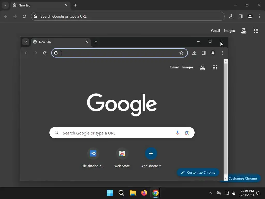This screenshot has height=199, width=265.
Task: Launch File Explorer from the taskbar
Action: point(133,193)
